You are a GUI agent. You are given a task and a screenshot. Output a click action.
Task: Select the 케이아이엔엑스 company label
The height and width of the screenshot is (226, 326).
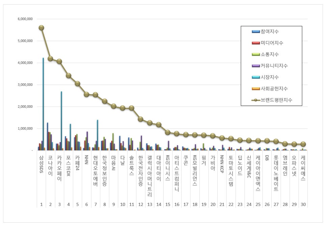pos(258,173)
